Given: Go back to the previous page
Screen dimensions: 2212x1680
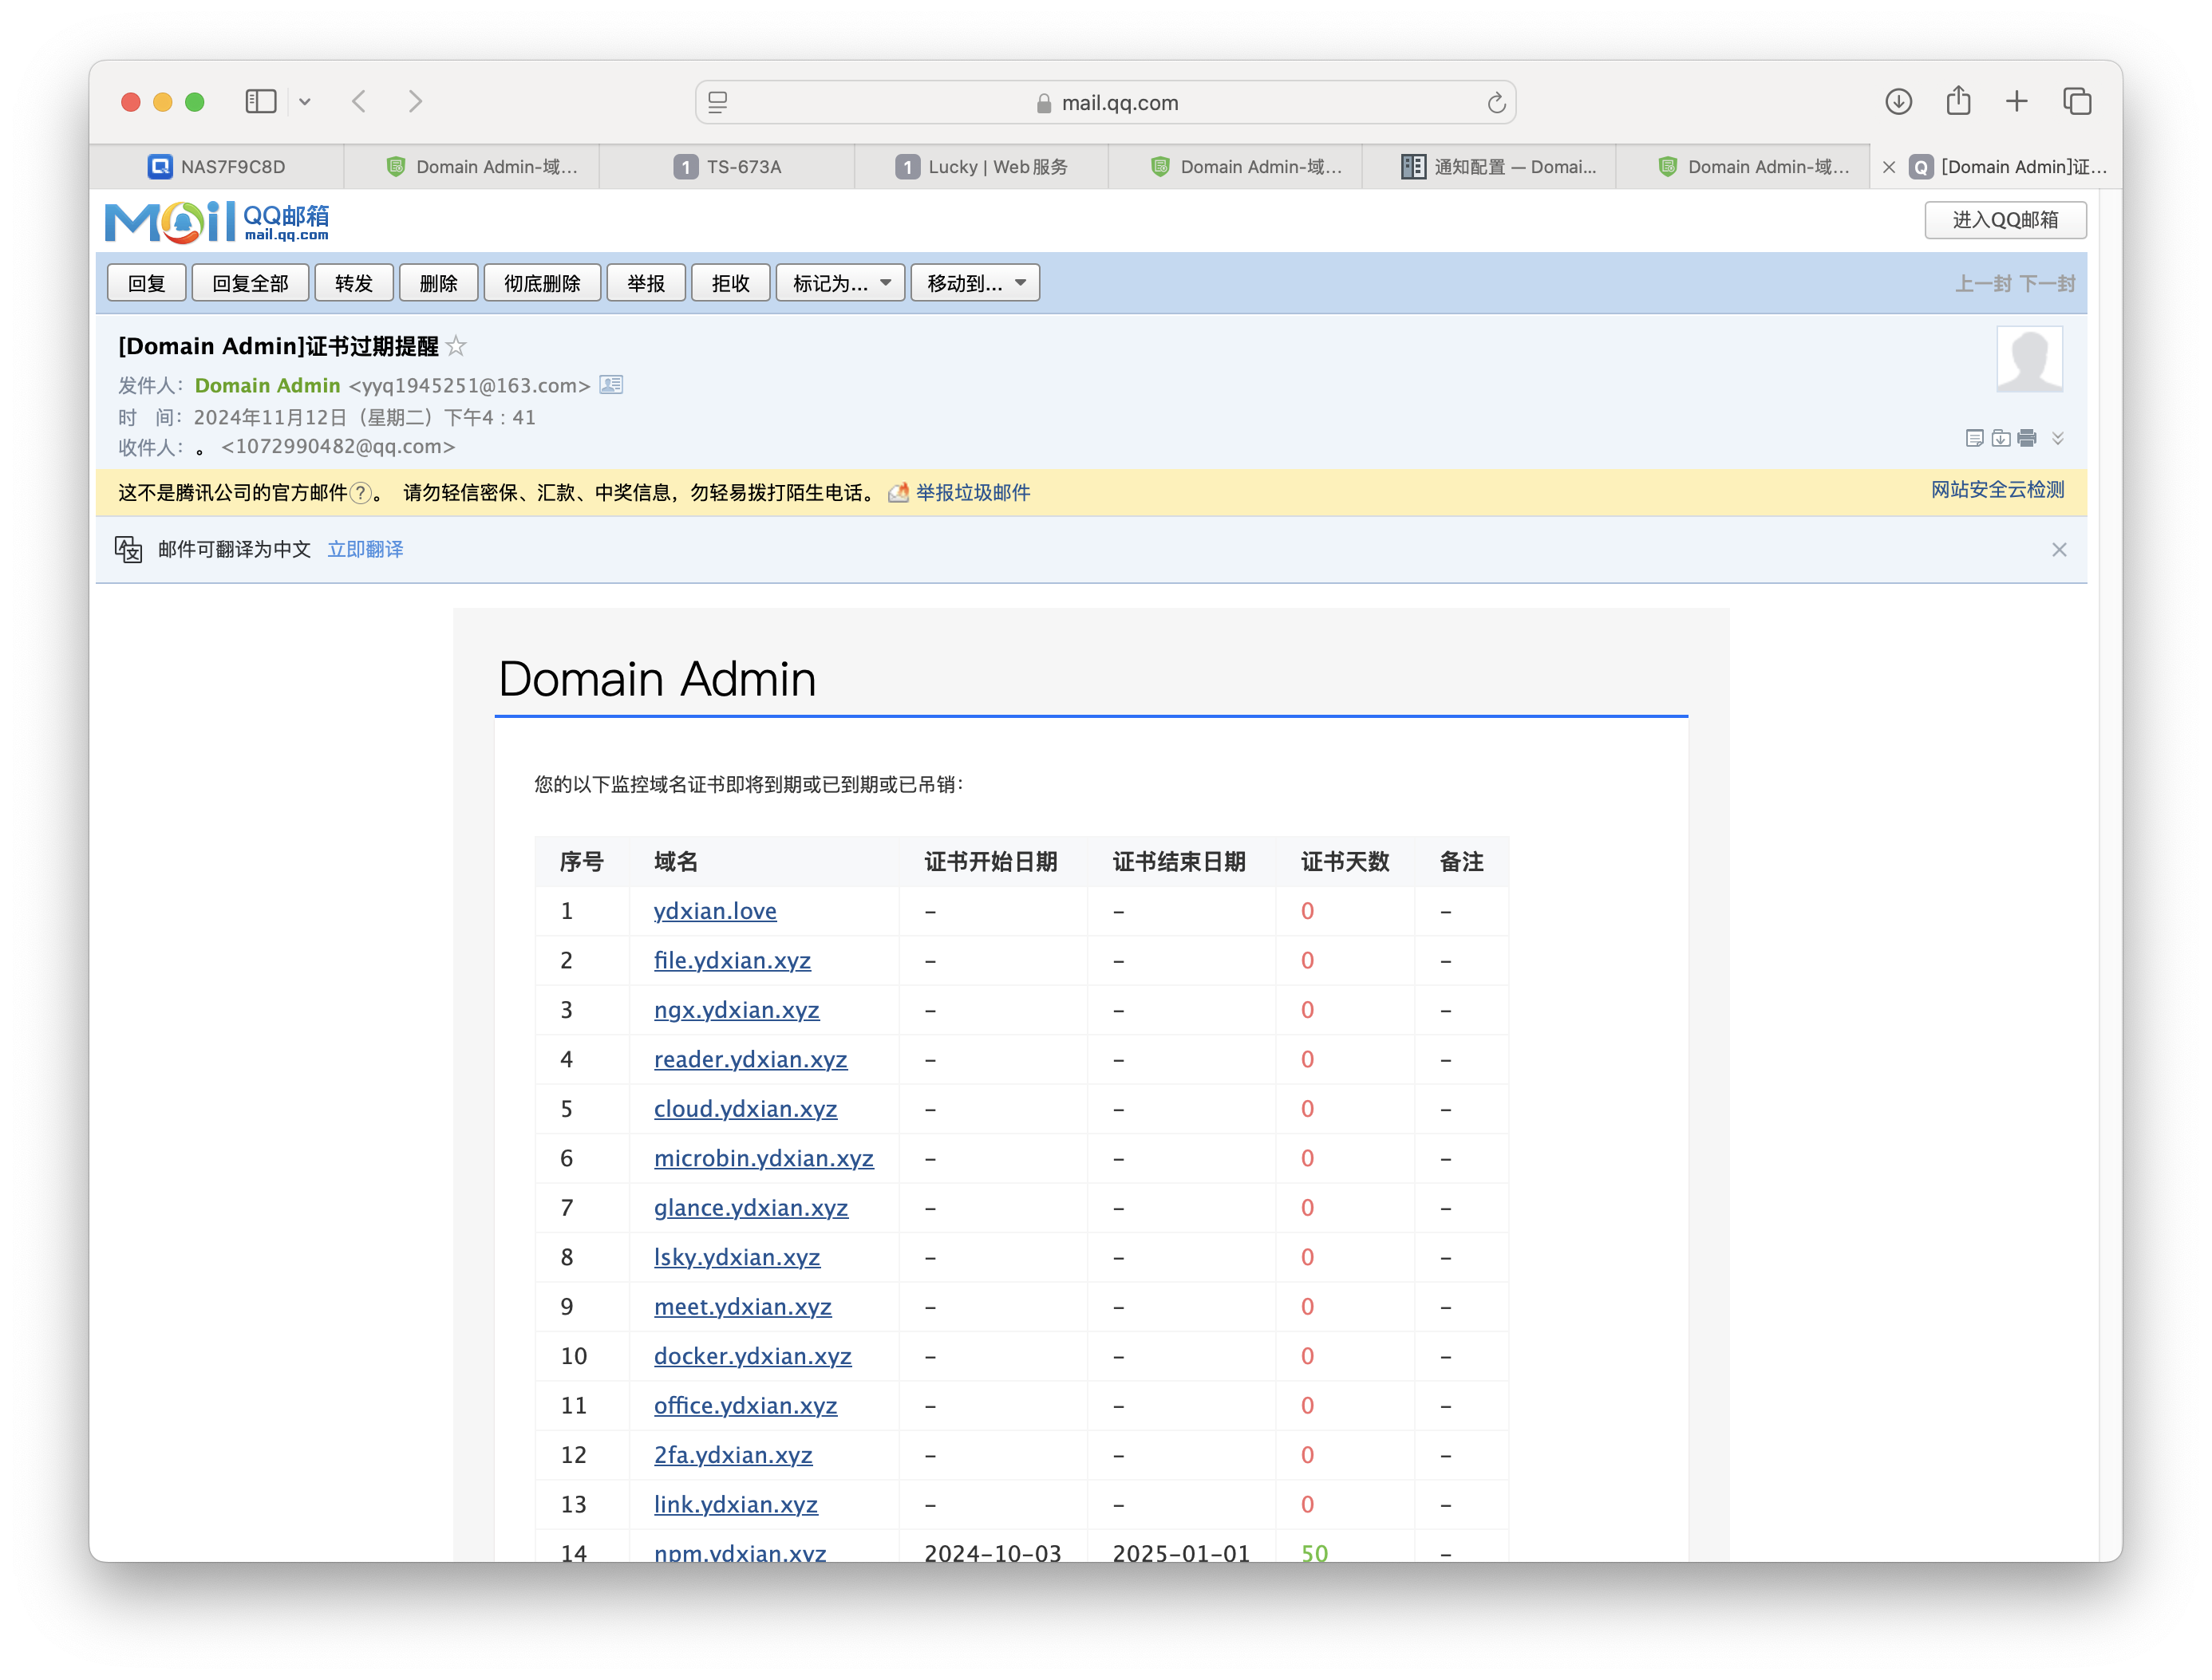Looking at the screenshot, I should 359,101.
